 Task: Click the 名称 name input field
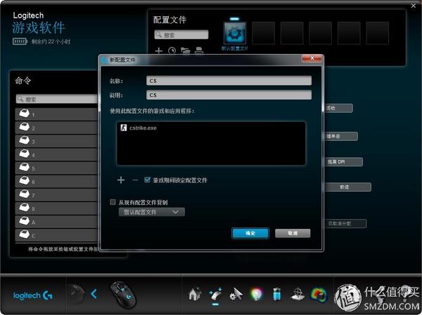[229, 80]
